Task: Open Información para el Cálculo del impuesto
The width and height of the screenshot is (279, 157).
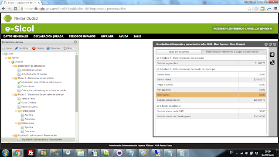Action: (x=41, y=82)
